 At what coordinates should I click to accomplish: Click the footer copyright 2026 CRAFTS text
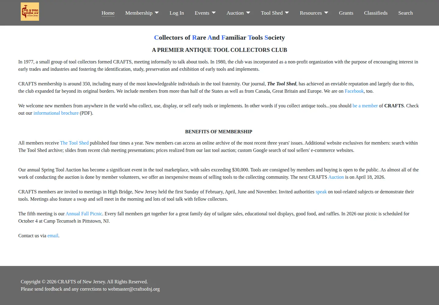[x=84, y=282]
